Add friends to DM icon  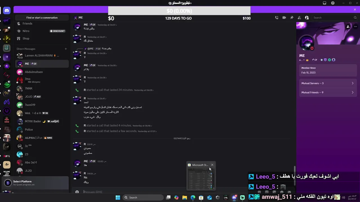point(299,18)
